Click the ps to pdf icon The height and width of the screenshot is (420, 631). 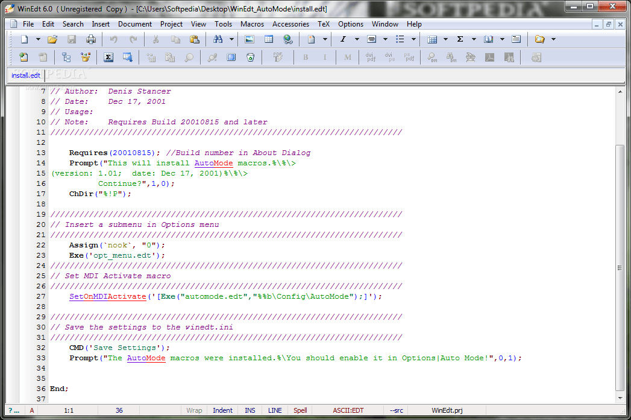(409, 58)
